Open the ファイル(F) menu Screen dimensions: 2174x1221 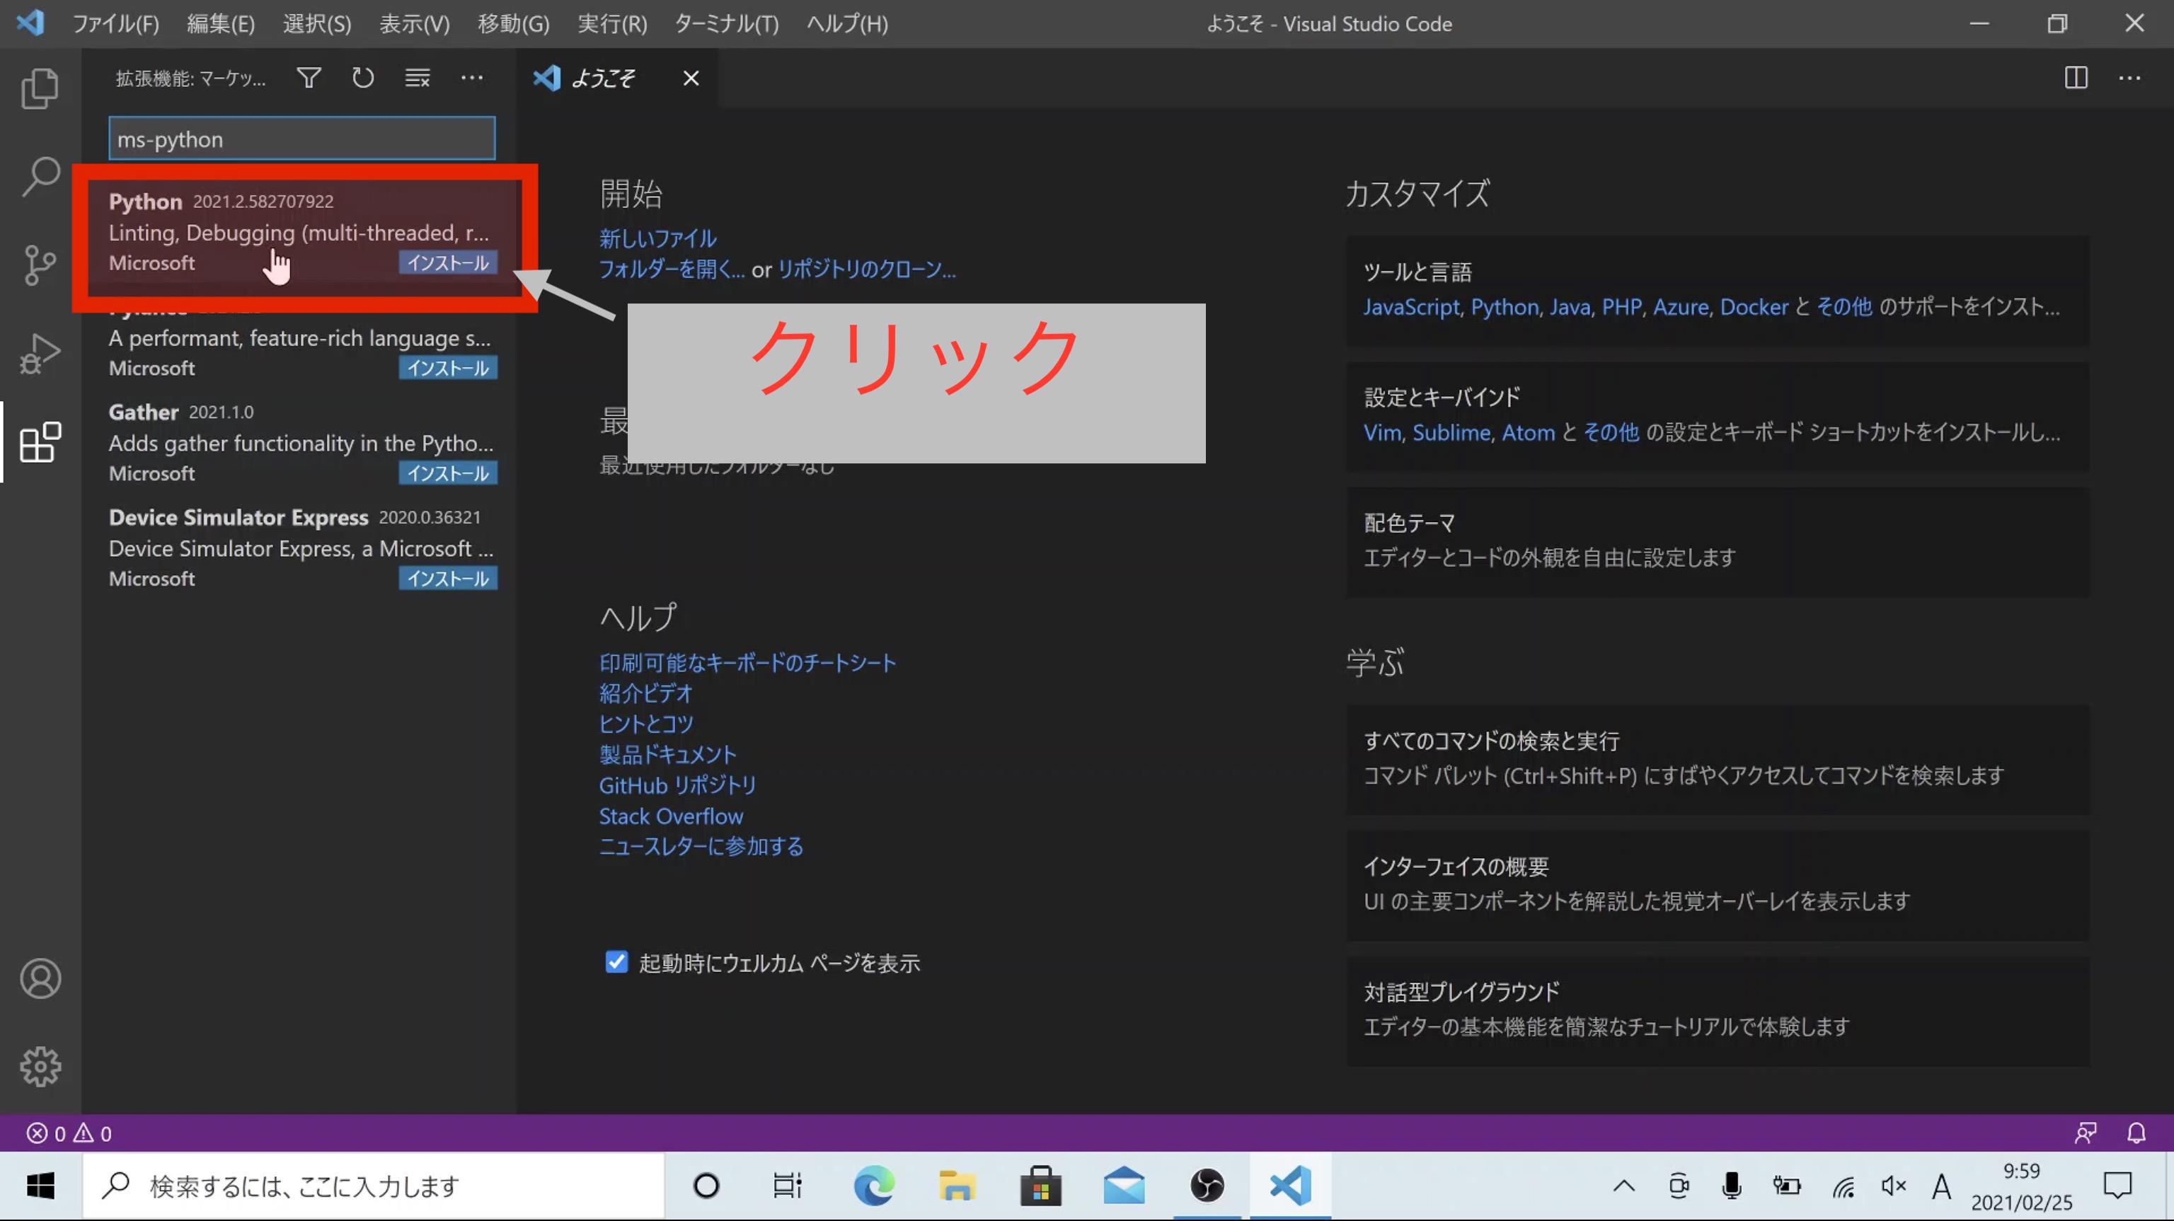click(115, 23)
